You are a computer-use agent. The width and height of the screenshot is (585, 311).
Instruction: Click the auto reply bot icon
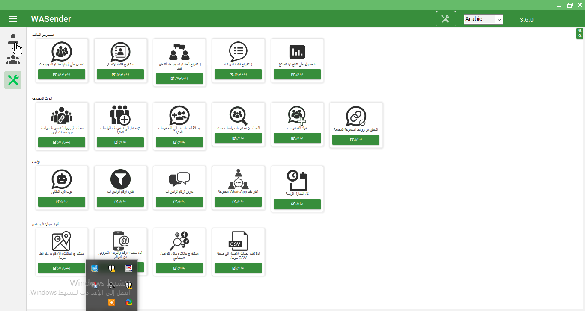(62, 179)
